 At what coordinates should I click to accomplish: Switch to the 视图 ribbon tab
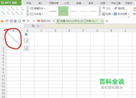[x=103, y=3]
